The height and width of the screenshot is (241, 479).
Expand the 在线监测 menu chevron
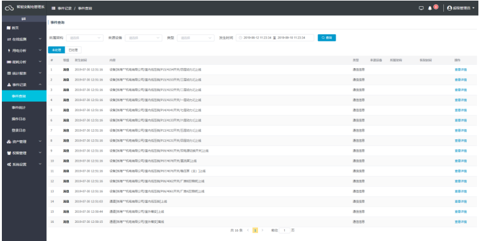pyautogui.click(x=40, y=39)
